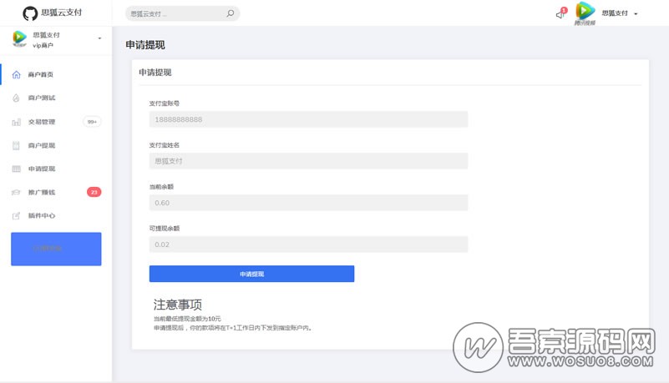Select the 可提现余额 field showing 0.02
669x383 pixels.
click(308, 244)
